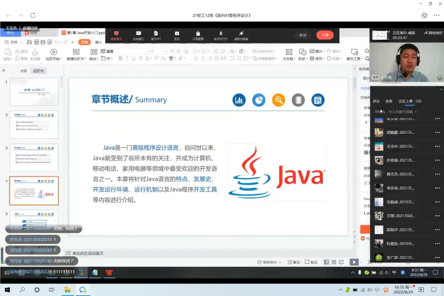
Task: Switch to normal view in status bar
Action: 326,262
